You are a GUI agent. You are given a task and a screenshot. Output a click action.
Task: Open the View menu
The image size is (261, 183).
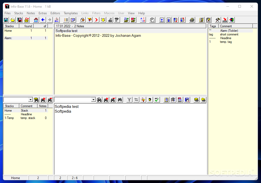131,13
